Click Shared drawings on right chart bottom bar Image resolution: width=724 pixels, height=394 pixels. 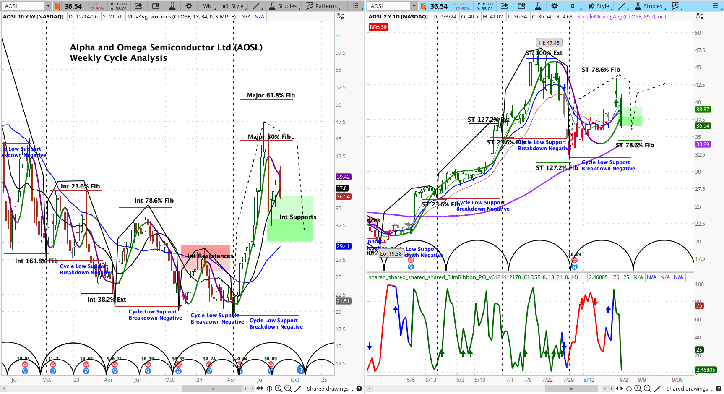687,389
